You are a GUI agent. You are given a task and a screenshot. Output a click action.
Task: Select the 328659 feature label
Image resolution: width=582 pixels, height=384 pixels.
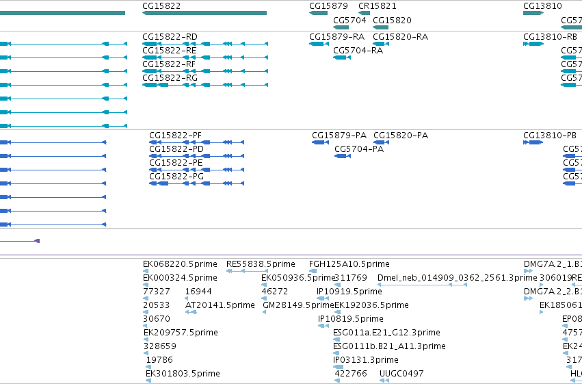click(x=160, y=346)
